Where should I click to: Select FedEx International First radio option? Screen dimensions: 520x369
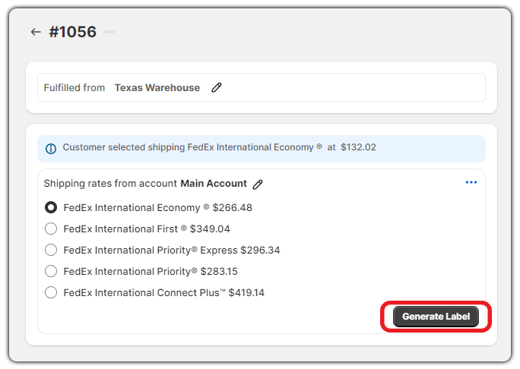tap(51, 229)
